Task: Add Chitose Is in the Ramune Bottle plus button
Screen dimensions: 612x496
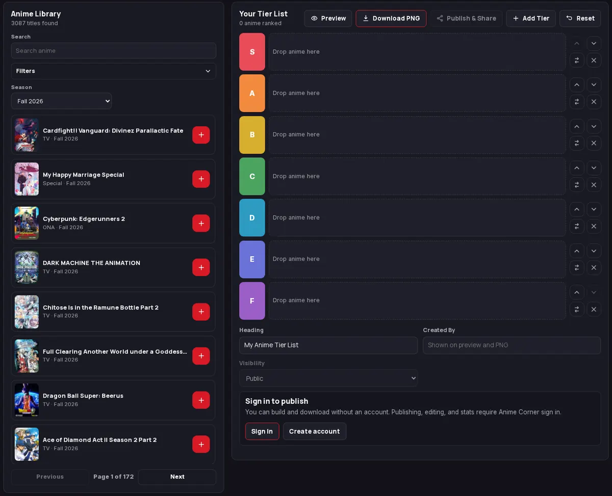Action: [x=201, y=312]
